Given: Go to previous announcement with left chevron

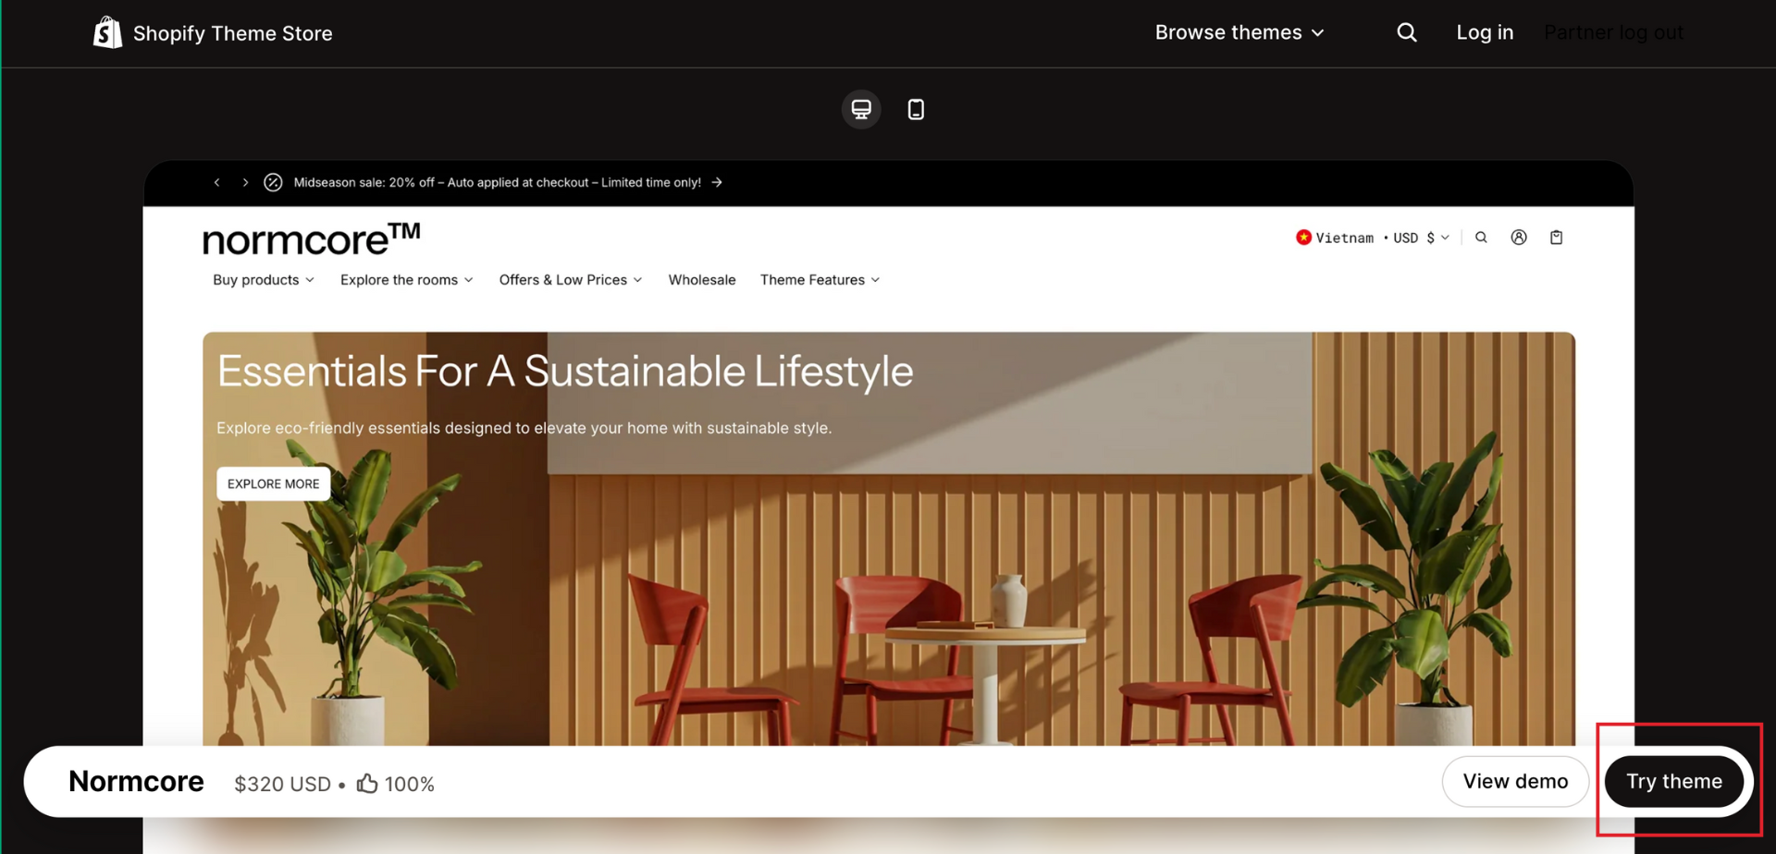Looking at the screenshot, I should pyautogui.click(x=216, y=182).
